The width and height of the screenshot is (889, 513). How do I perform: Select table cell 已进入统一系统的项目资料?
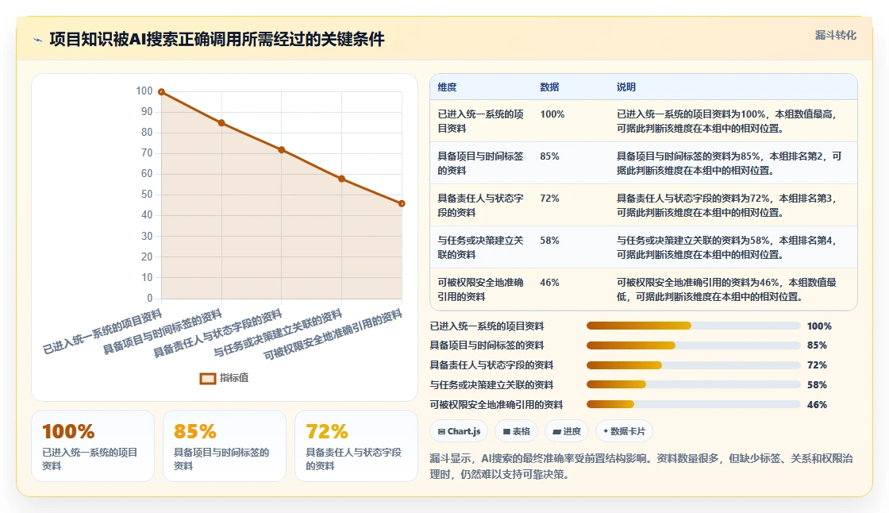(x=481, y=121)
